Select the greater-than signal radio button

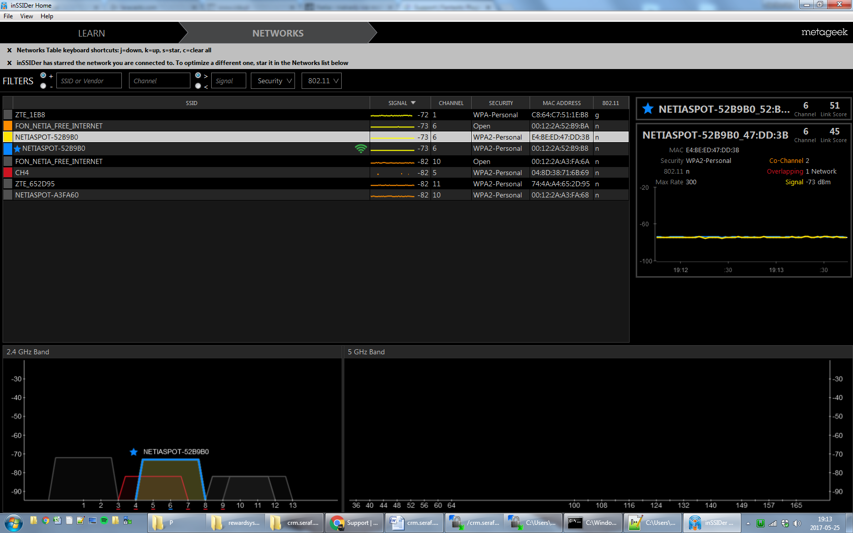coord(198,76)
